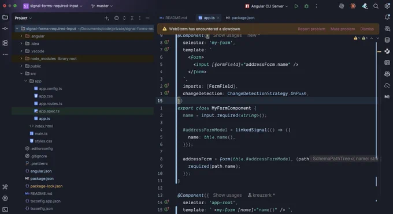The height and width of the screenshot is (214, 393).
Task: Open Database tool window icon
Action: pyautogui.click(x=387, y=40)
